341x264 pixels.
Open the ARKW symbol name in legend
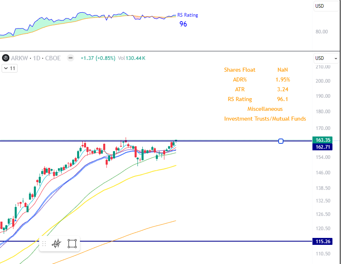19,58
